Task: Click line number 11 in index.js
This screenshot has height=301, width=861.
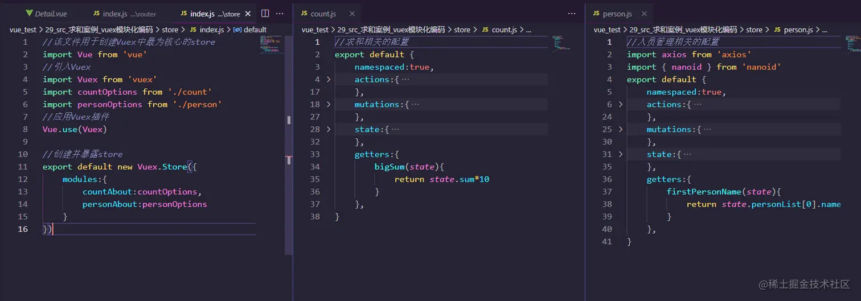Action: point(23,167)
